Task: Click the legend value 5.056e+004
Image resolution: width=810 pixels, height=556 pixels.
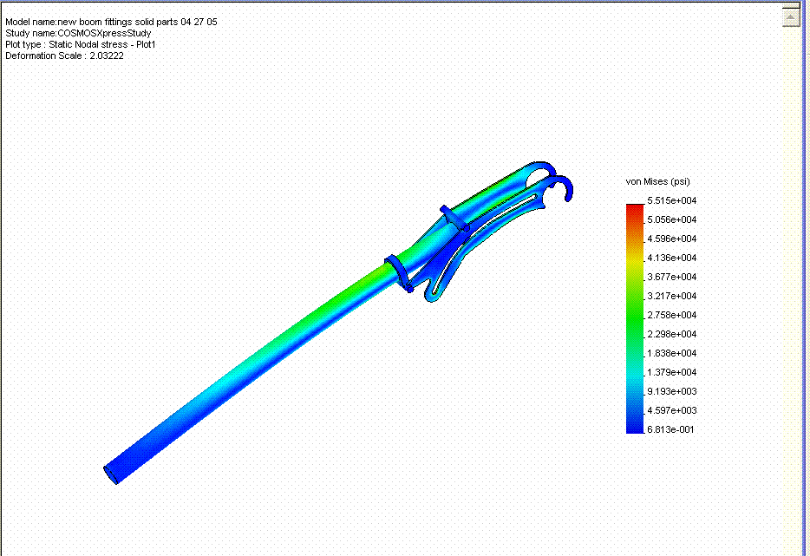Action: 671,219
